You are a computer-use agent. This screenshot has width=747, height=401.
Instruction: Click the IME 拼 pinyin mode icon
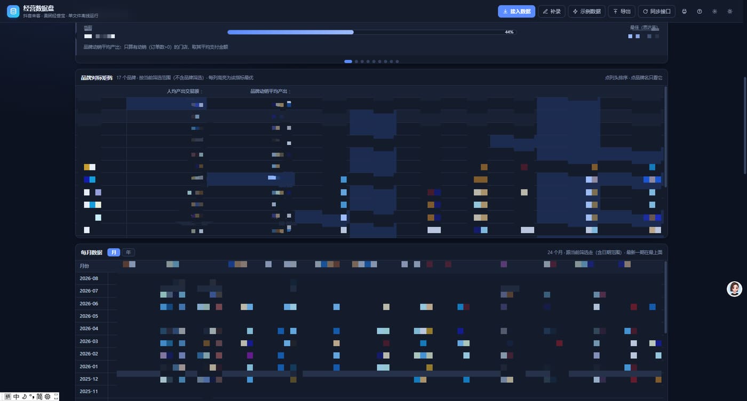(7, 396)
